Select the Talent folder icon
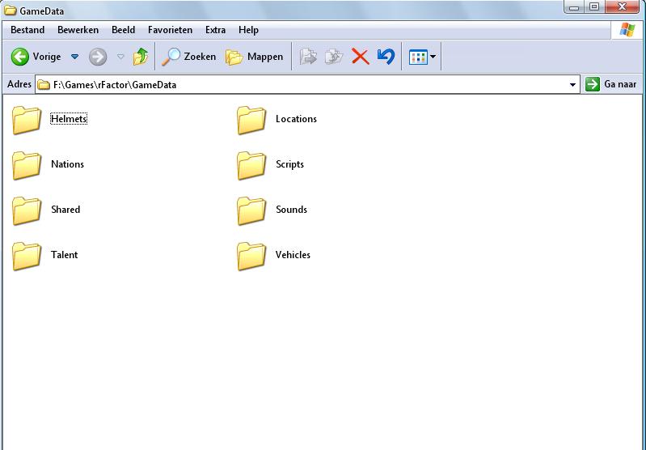The width and height of the screenshot is (646, 450). tap(27, 256)
